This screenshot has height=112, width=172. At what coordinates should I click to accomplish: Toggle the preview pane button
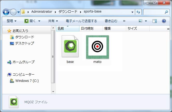pyautogui.click(x=155, y=21)
